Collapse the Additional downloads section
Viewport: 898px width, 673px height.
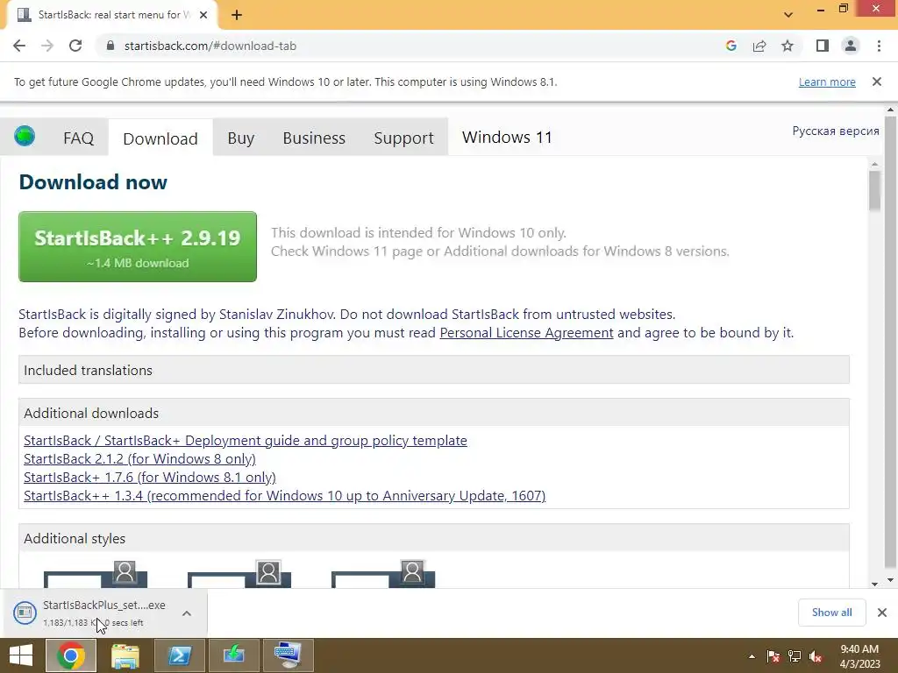coord(433,414)
